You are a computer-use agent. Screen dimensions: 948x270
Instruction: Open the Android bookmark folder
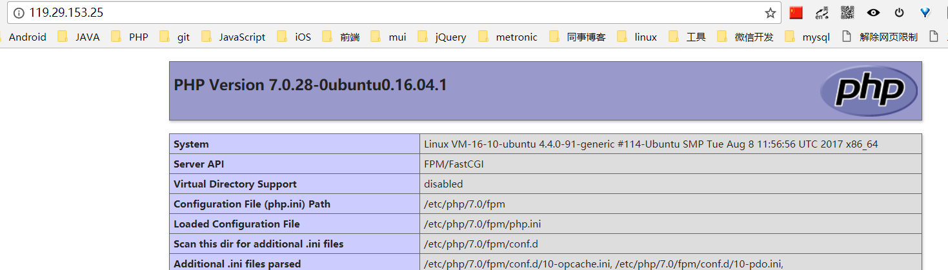pos(23,37)
